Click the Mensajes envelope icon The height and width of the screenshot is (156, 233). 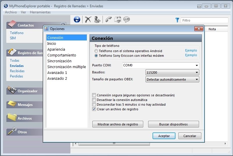(12, 104)
